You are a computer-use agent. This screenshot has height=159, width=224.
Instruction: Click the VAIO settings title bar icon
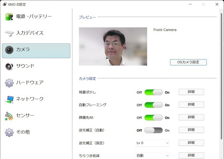point(4,4)
